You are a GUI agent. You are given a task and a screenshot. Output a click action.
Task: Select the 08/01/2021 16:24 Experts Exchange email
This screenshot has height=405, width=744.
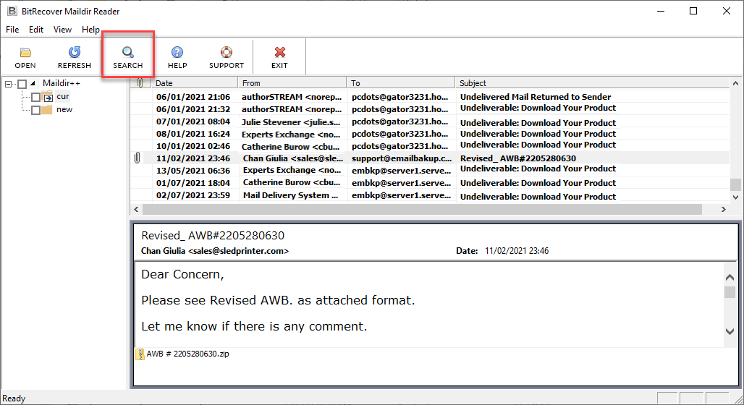click(x=430, y=135)
